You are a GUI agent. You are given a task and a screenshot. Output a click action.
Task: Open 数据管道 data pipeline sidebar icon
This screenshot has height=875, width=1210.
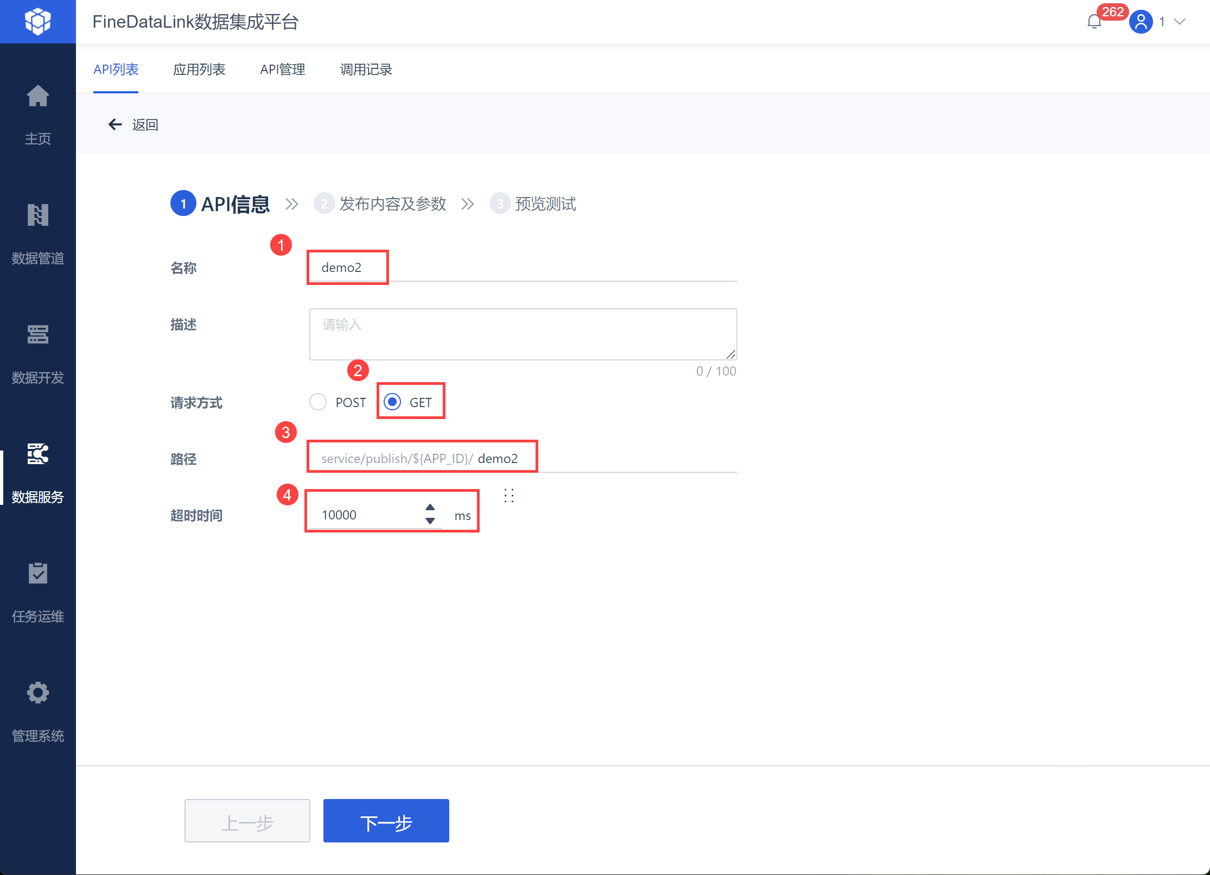pos(37,215)
